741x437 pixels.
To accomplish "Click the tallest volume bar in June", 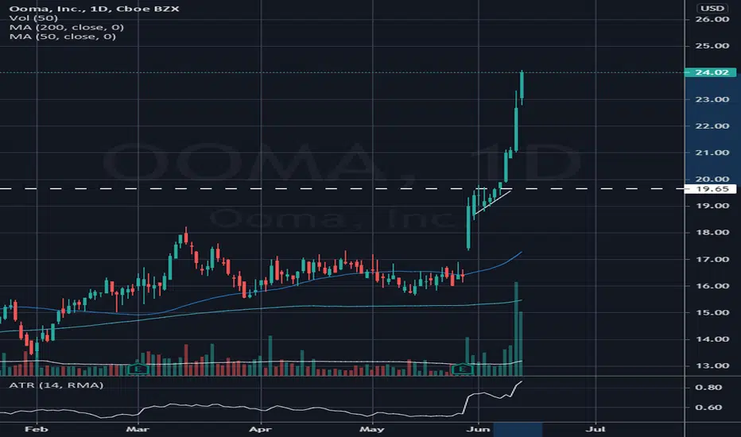I will click(x=516, y=329).
